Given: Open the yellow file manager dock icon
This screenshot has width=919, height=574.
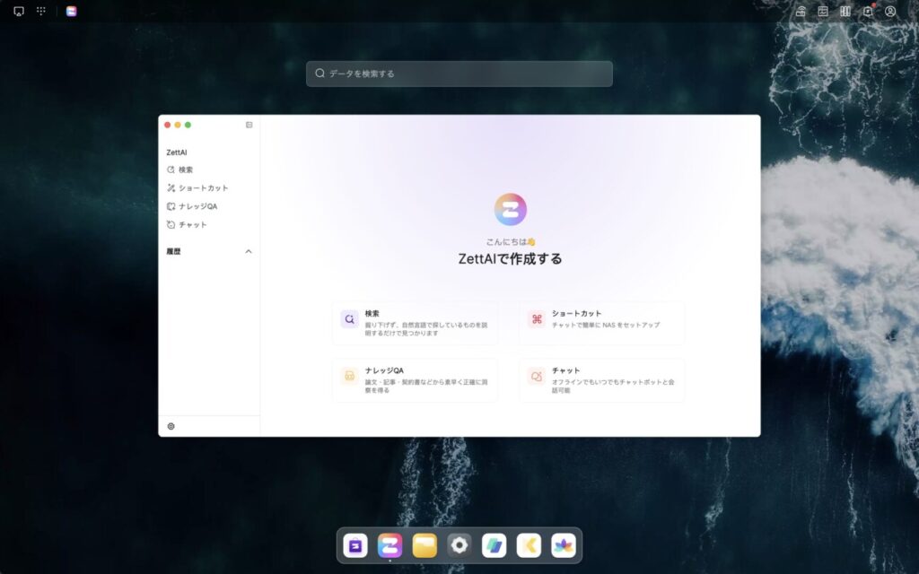Looking at the screenshot, I should click(x=424, y=545).
